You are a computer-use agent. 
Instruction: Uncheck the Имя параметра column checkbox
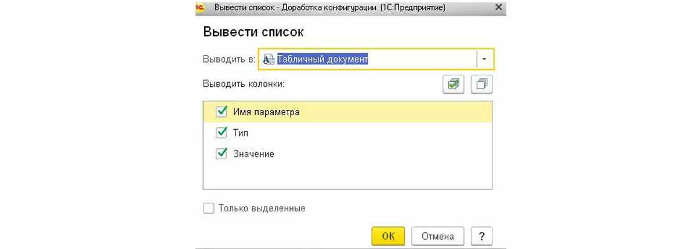(x=221, y=112)
